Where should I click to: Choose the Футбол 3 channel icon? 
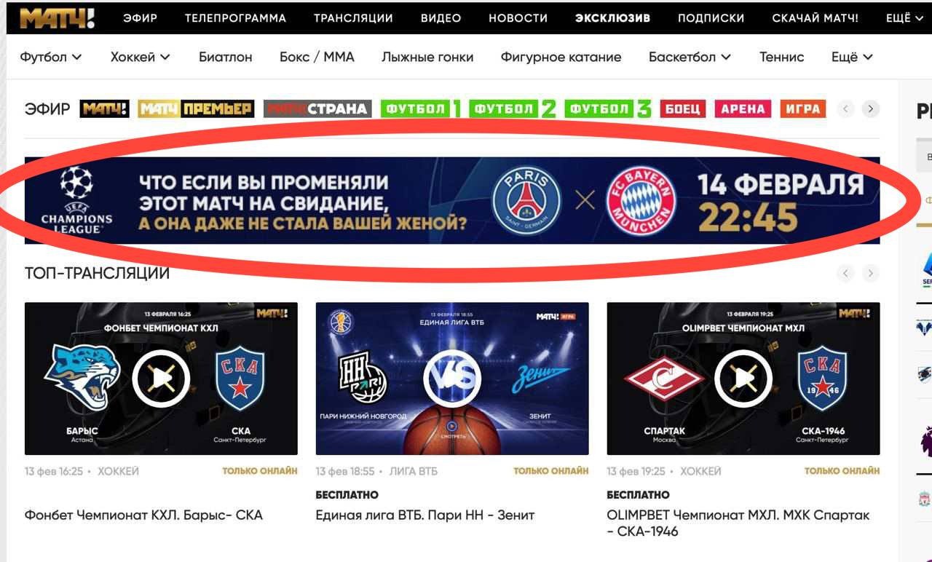608,109
